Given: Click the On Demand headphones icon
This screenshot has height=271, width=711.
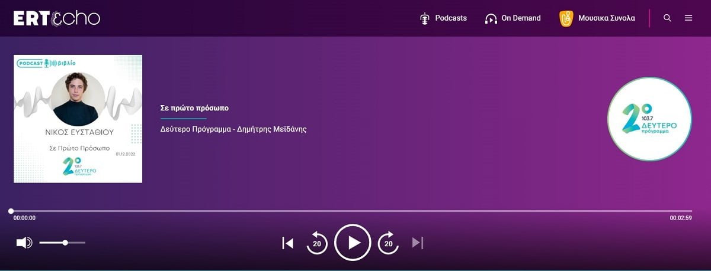Looking at the screenshot, I should [491, 19].
